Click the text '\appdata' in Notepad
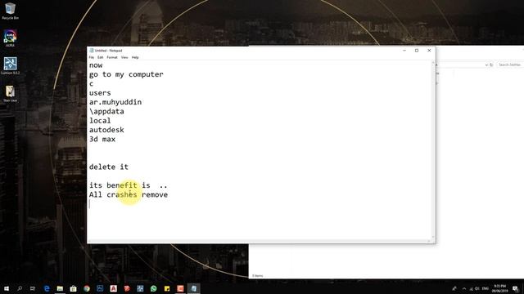524x294 pixels. [x=106, y=111]
